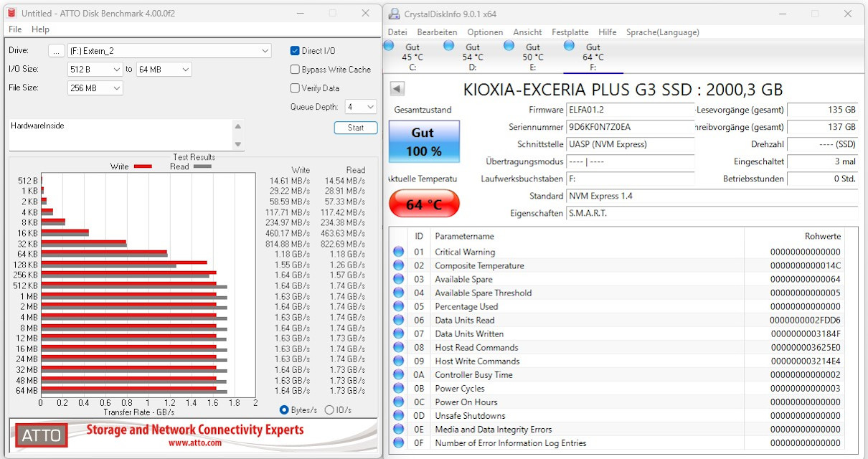Select the D: drive status orb
Viewport: 868px width, 459px height.
[x=449, y=46]
